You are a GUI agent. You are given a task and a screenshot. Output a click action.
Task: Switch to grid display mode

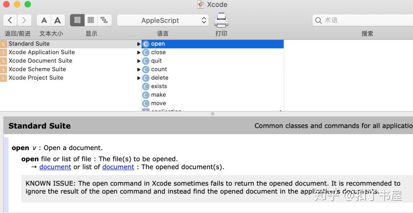[x=91, y=20]
